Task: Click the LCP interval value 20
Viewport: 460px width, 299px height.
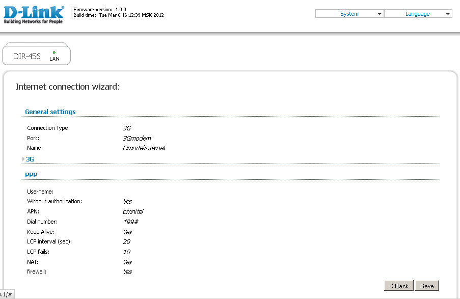Action: (x=126, y=241)
